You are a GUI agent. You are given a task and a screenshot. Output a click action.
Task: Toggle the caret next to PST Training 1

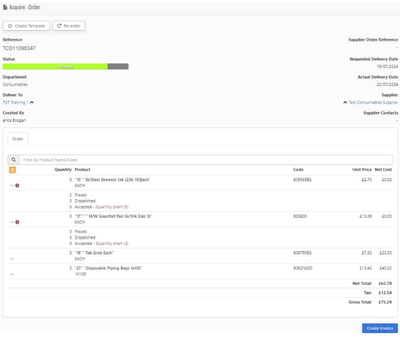point(32,102)
